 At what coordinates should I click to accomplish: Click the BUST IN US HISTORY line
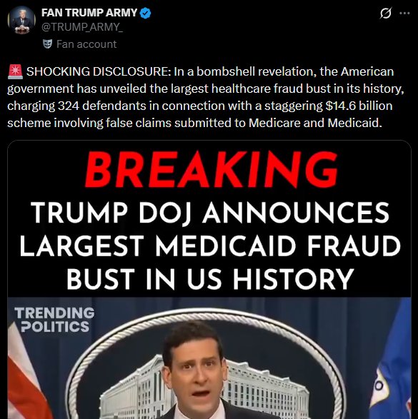pyautogui.click(x=210, y=279)
